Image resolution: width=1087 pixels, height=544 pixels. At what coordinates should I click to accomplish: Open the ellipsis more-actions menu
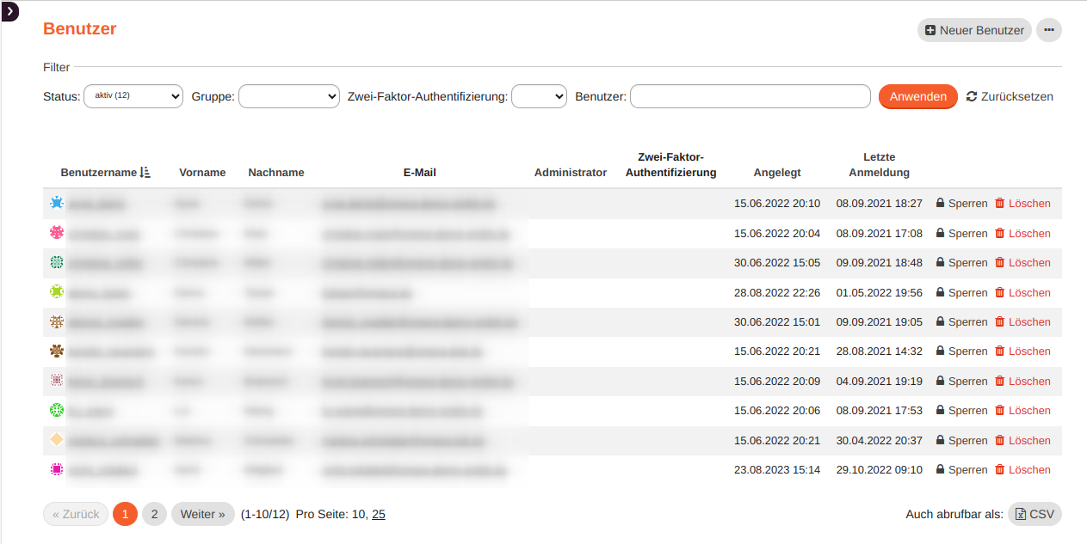[x=1049, y=29]
